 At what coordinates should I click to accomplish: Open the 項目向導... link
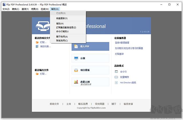45,47
